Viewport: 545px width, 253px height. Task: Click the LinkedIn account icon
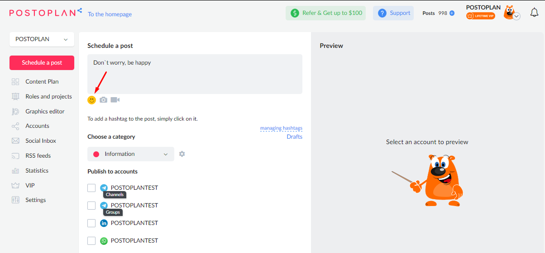104,223
